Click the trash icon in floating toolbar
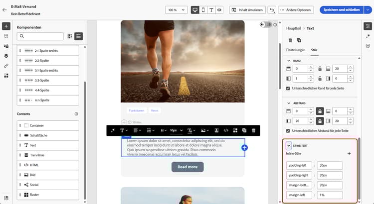This screenshot has height=204, width=374. (x=253, y=130)
